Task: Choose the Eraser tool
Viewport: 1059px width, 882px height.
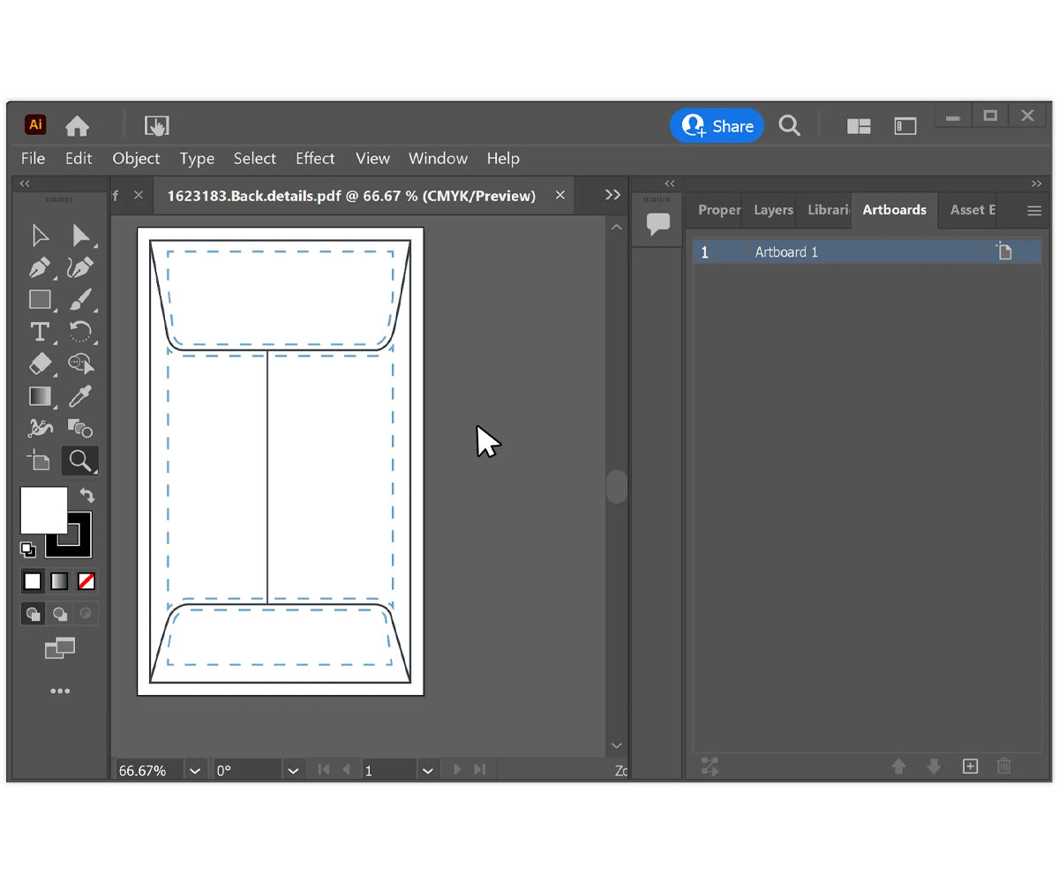Action: (40, 363)
